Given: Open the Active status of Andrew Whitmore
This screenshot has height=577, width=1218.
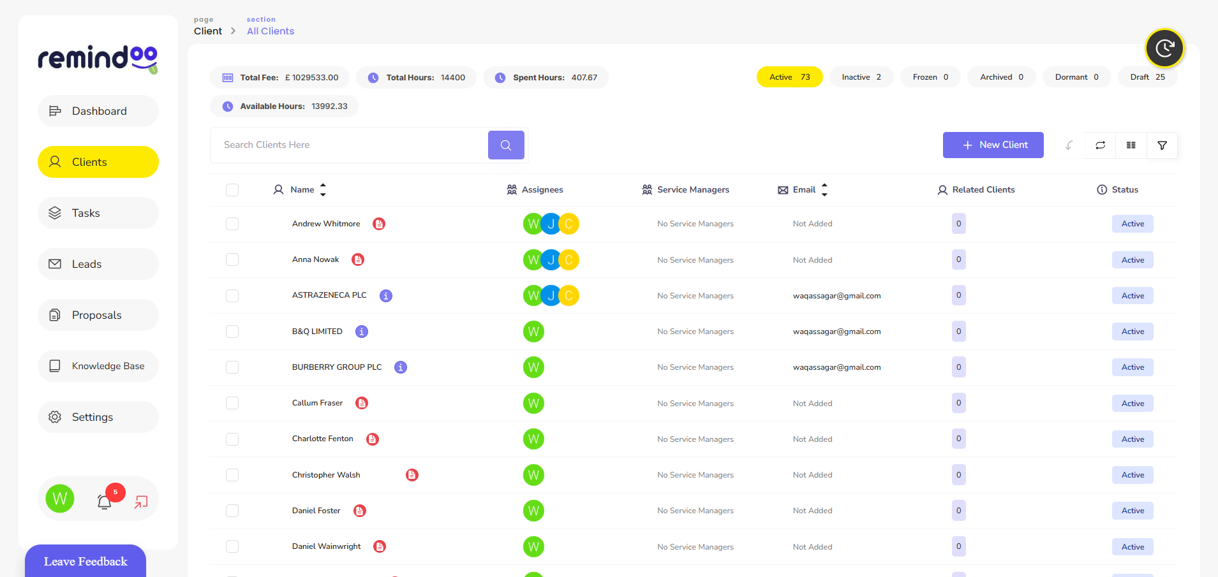Looking at the screenshot, I should (1133, 224).
